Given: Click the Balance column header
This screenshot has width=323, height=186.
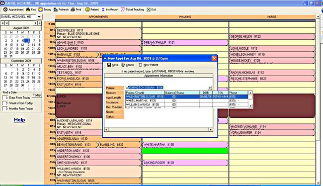Looking at the screenshot, I should [170, 93].
